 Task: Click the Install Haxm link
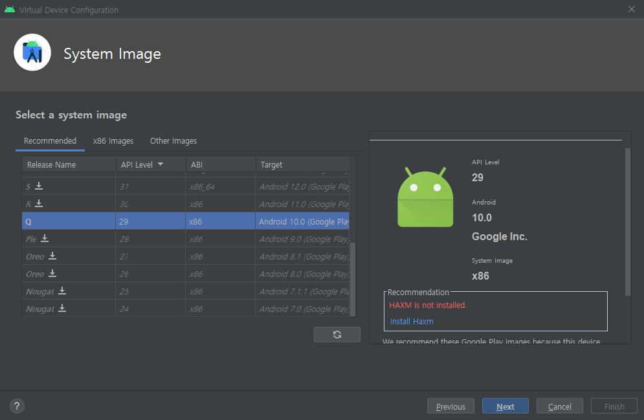pyautogui.click(x=412, y=322)
